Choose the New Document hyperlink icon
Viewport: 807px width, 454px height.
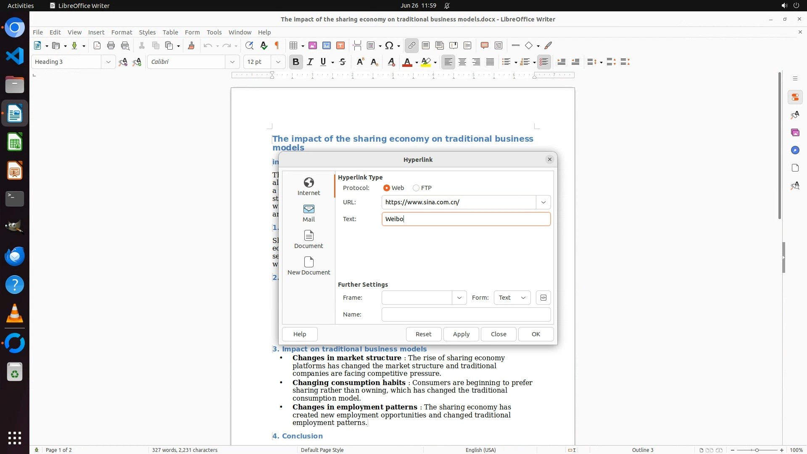tap(309, 266)
